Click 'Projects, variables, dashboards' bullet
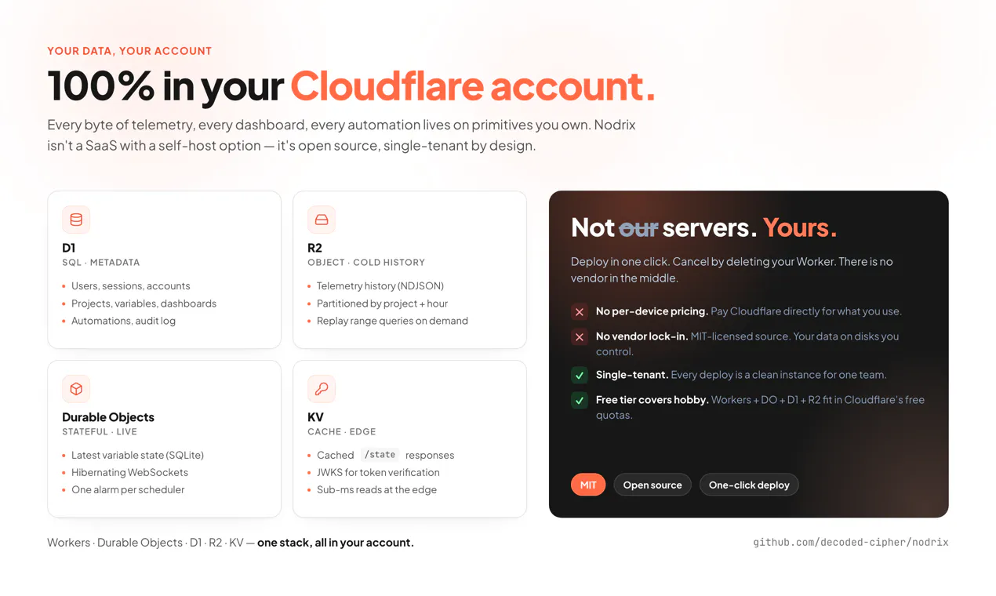This screenshot has height=596, width=996. click(144, 303)
